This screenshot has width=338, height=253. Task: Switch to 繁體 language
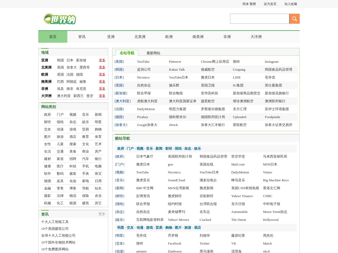(253, 4)
